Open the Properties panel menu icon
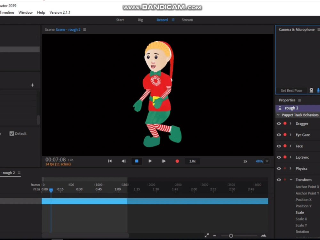Screen dimensions: 320x240 [x=300, y=100]
